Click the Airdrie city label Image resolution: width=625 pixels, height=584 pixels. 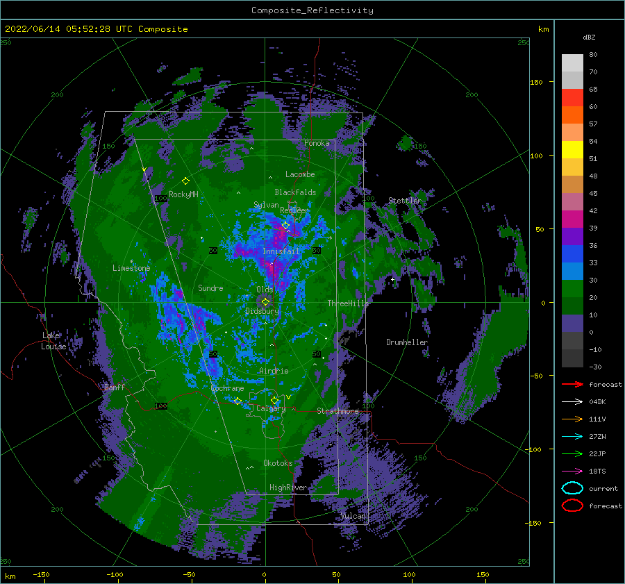[x=274, y=371]
